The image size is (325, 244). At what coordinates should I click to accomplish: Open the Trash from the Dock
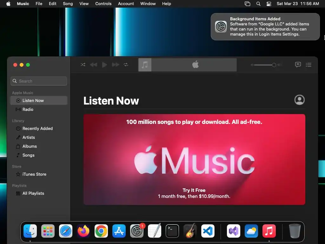[295, 231]
